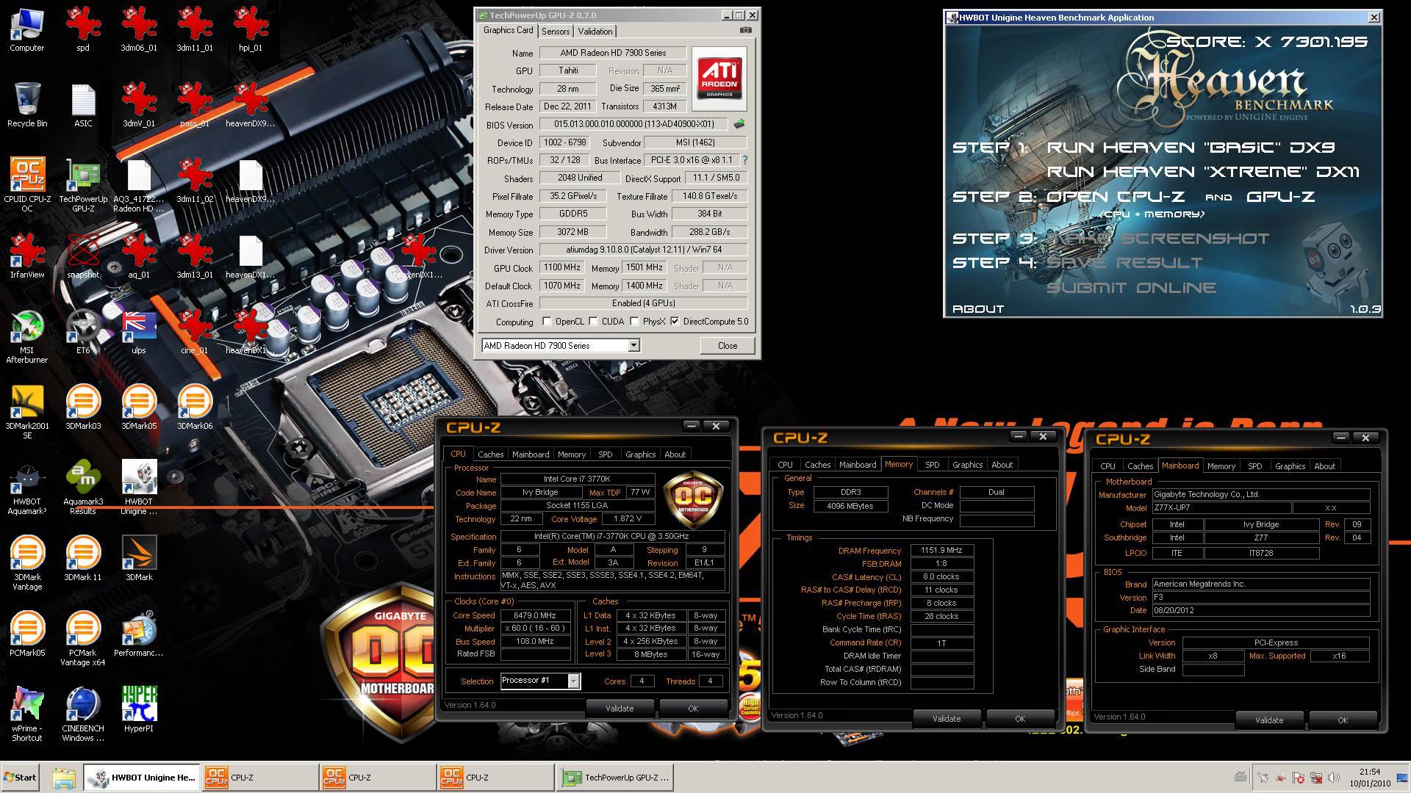Image resolution: width=1411 pixels, height=793 pixels.
Task: Click Submit Online in Heaven window
Action: coord(1131,288)
